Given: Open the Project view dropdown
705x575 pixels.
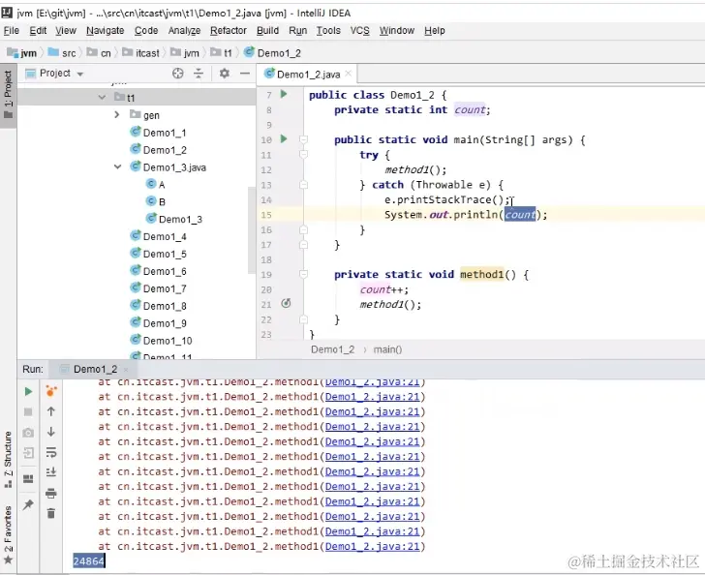Looking at the screenshot, I should pos(80,74).
